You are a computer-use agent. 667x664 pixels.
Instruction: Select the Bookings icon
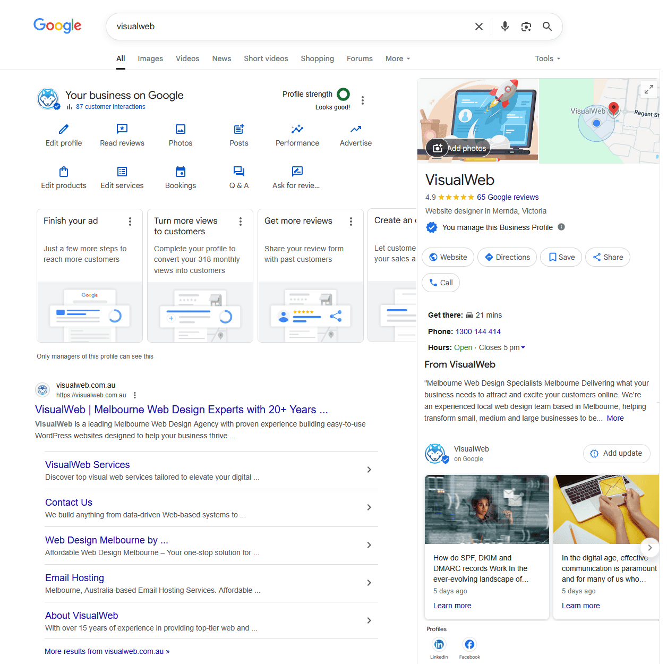coord(180,172)
